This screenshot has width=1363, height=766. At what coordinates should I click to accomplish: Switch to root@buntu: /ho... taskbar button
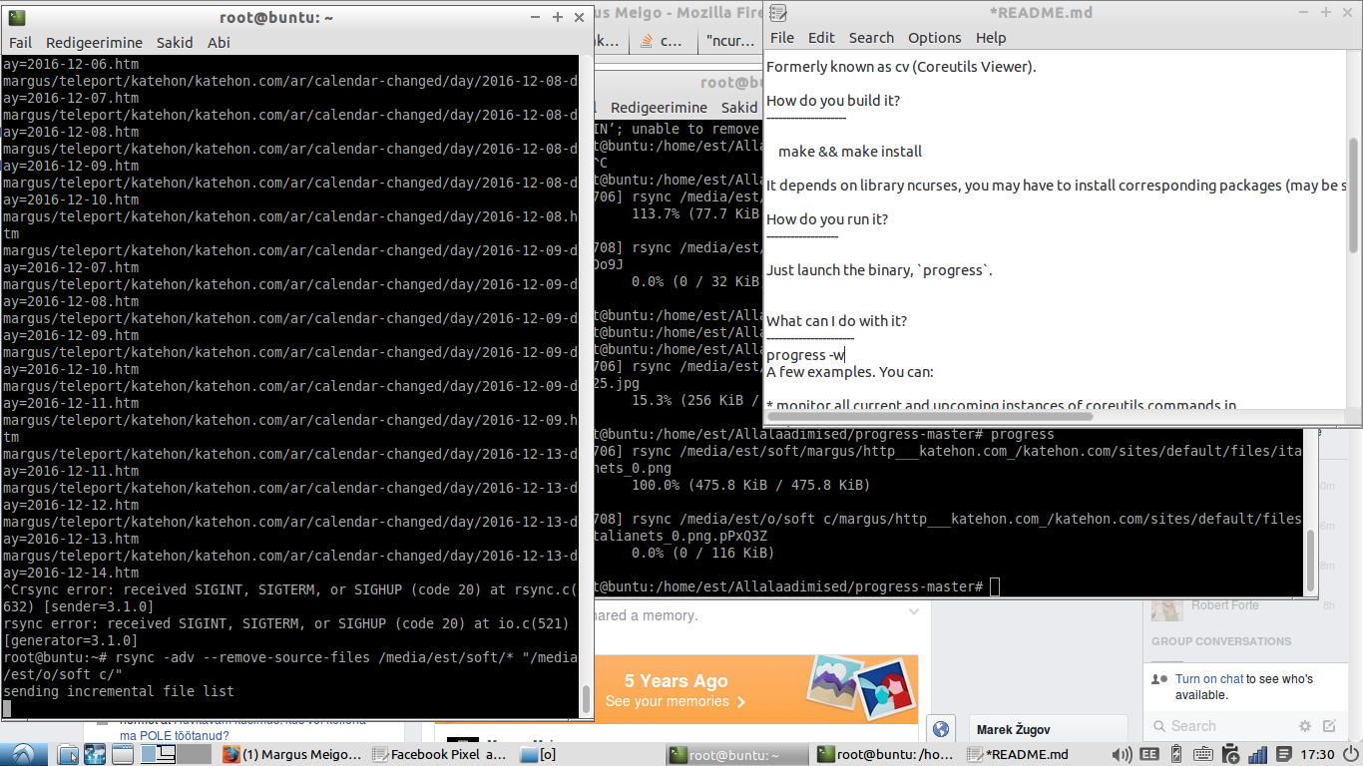coord(887,754)
